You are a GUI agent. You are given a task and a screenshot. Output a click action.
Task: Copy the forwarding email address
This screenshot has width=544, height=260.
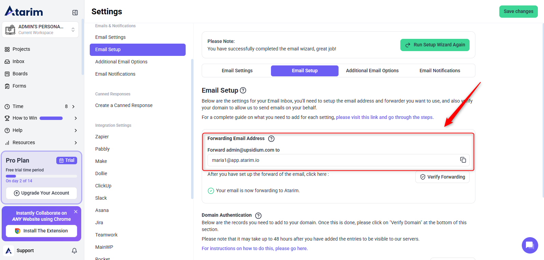coord(463,160)
